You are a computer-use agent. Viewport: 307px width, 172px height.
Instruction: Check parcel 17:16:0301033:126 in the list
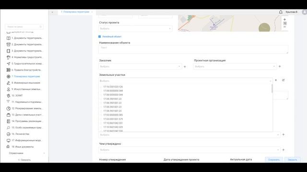point(101,87)
